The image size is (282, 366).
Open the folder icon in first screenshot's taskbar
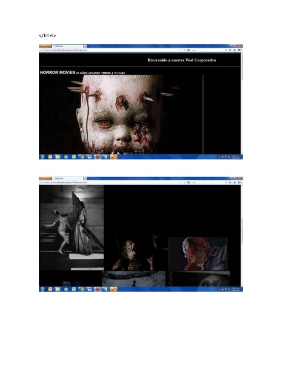tap(57, 157)
